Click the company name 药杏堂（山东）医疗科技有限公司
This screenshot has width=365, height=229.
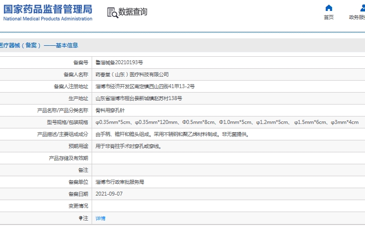(132, 75)
